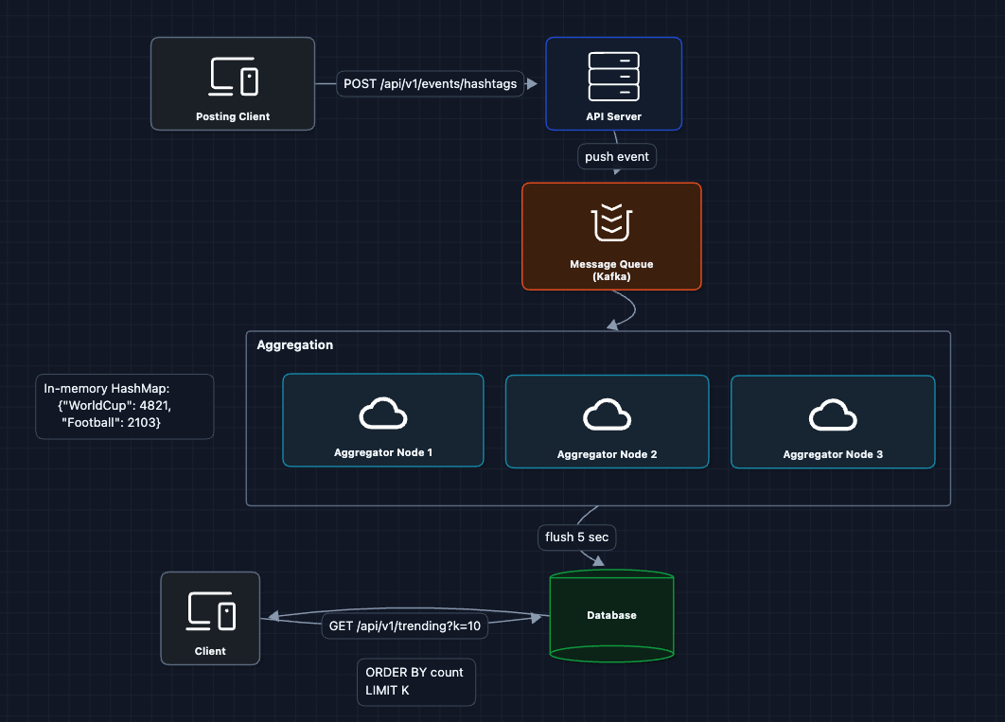The width and height of the screenshot is (1005, 722).
Task: Select the "Posting Client" text label
Action: point(233,116)
